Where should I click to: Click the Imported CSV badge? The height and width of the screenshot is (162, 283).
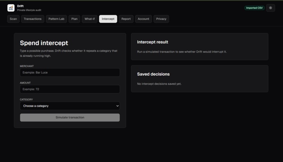click(254, 8)
